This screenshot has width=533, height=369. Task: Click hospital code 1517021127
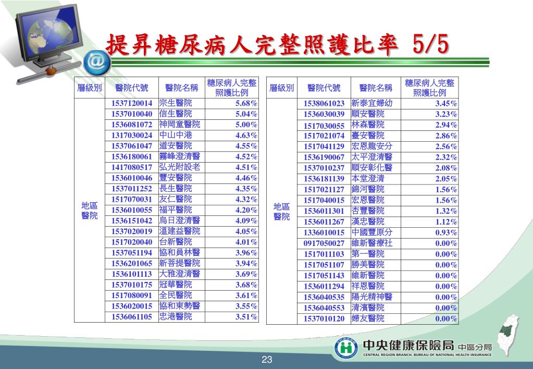(x=324, y=189)
